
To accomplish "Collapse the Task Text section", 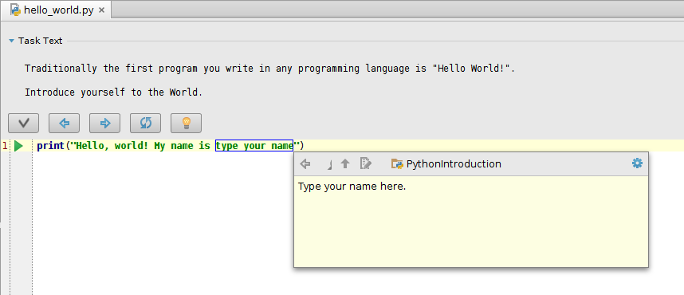I will point(12,41).
